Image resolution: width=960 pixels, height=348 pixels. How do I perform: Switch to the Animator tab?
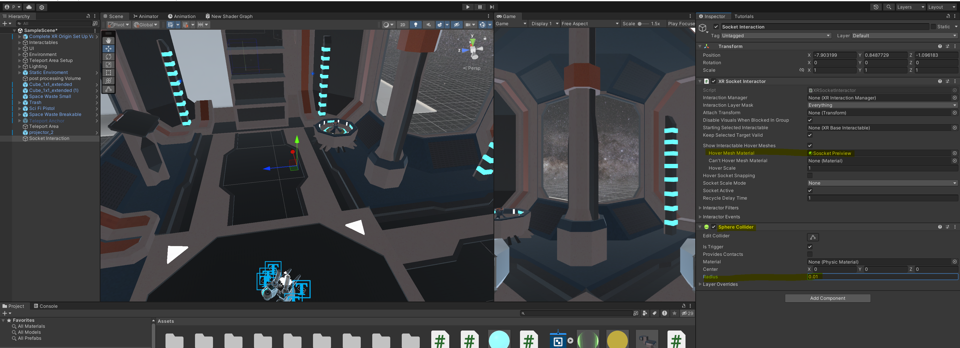tap(146, 16)
